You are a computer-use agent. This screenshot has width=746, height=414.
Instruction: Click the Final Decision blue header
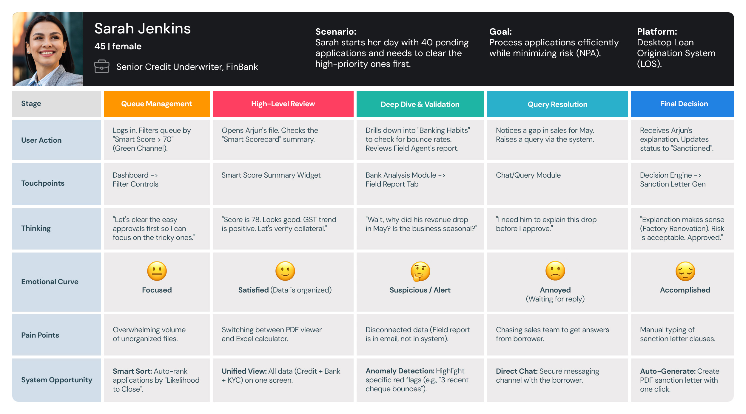coord(684,104)
